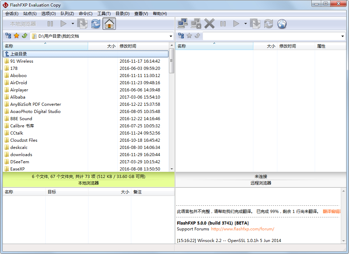
Task: Open the 站点(S) menu
Action: click(30, 14)
